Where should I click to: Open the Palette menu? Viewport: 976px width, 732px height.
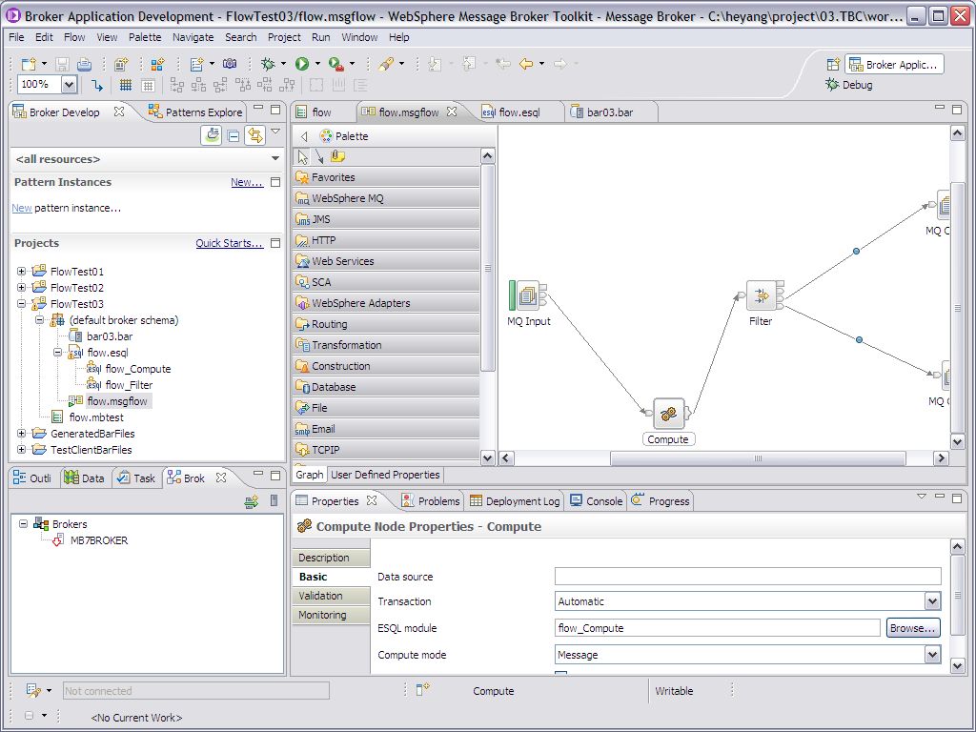(145, 37)
